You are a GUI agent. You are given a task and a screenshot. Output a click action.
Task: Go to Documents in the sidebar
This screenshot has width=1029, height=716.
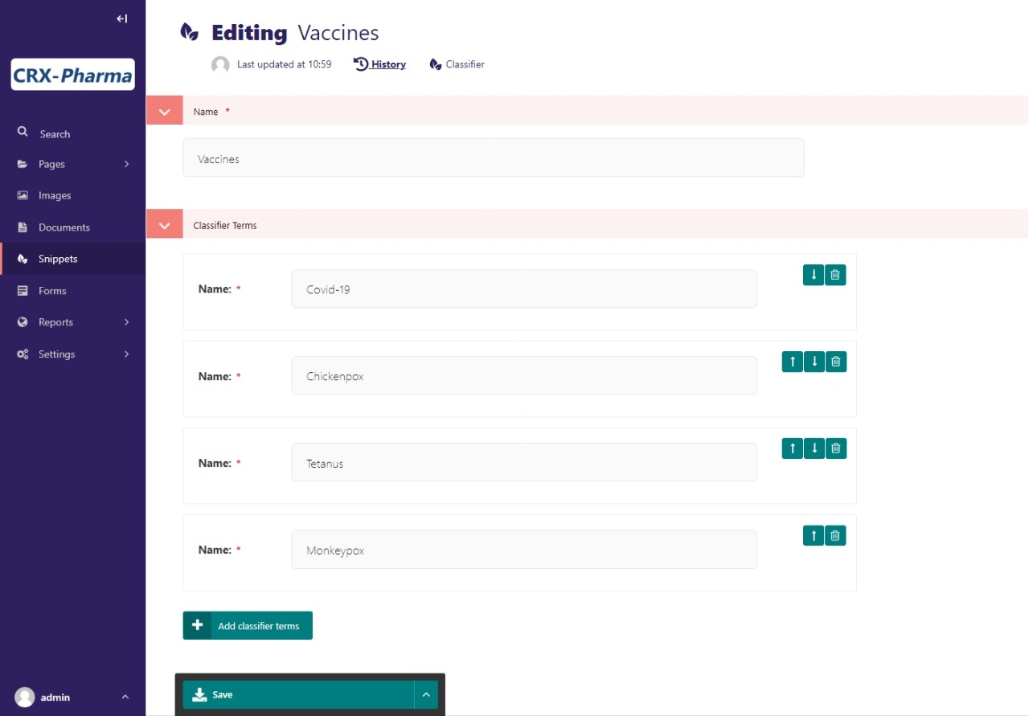64,227
